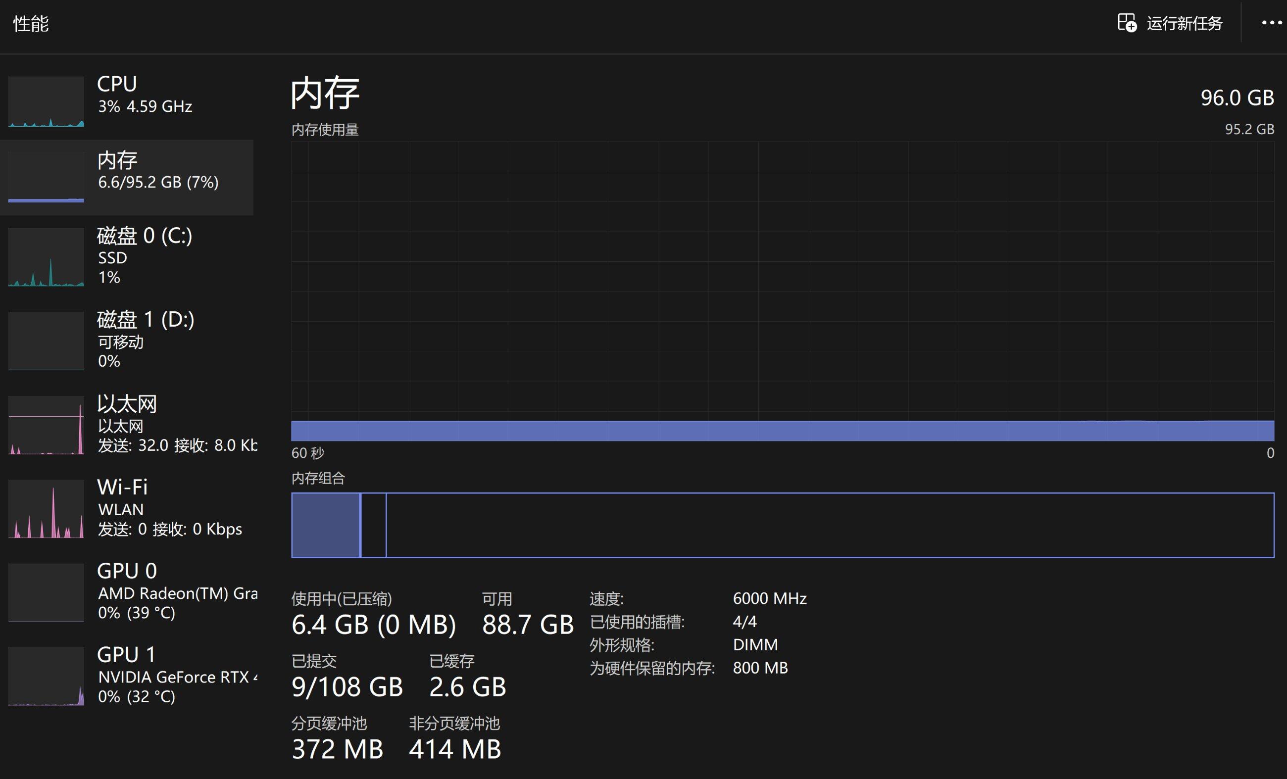Click the 60 秒 graph axis label
The width and height of the screenshot is (1287, 779).
coord(308,453)
